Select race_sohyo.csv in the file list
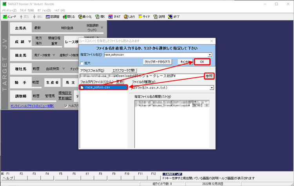 point(98,87)
